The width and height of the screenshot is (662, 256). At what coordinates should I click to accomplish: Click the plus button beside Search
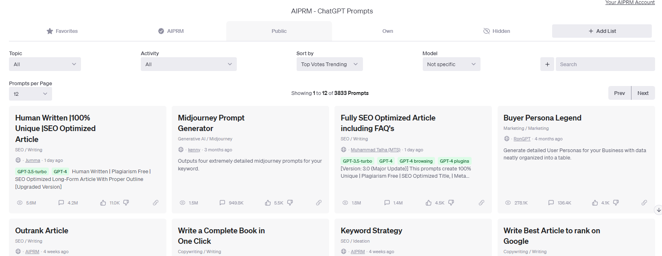[547, 64]
